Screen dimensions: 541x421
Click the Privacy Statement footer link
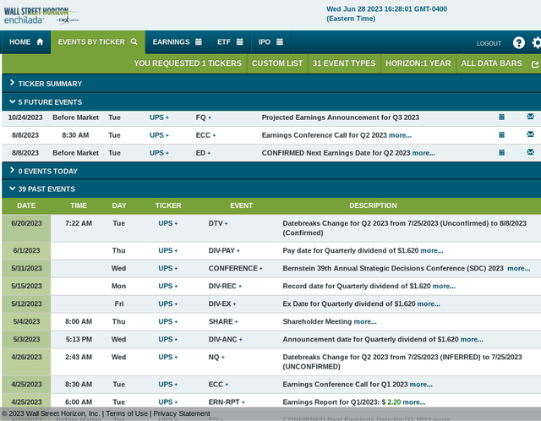pyautogui.click(x=182, y=413)
